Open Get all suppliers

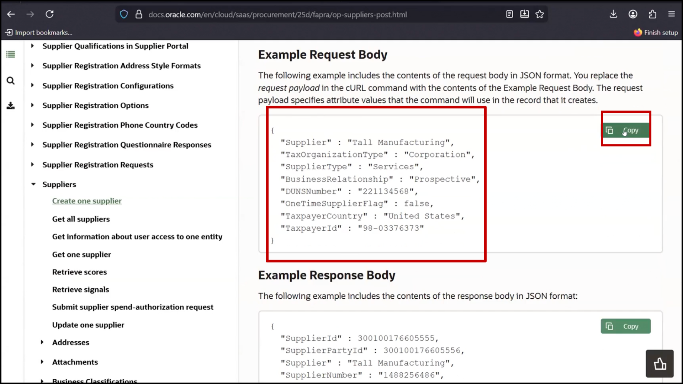pos(81,219)
